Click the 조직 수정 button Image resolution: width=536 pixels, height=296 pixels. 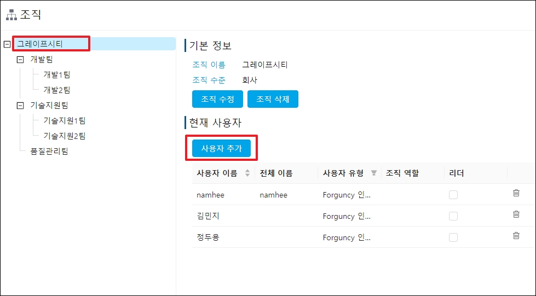pyautogui.click(x=217, y=99)
